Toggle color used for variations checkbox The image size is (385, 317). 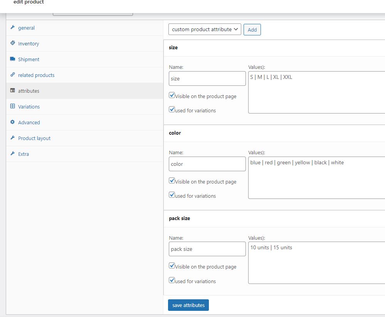click(172, 195)
